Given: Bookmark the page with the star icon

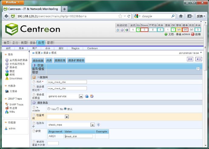Looking at the screenshot, I should (x=120, y=16).
